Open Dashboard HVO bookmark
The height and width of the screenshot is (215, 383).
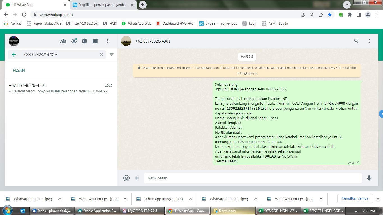point(175,24)
